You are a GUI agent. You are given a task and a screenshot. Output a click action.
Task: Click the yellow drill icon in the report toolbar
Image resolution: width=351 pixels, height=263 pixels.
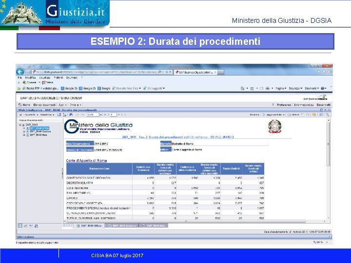click(x=314, y=115)
